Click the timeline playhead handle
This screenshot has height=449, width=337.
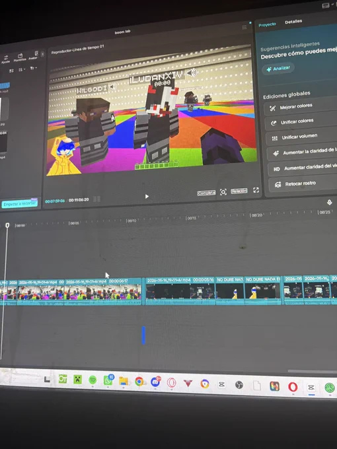[x=7, y=225]
